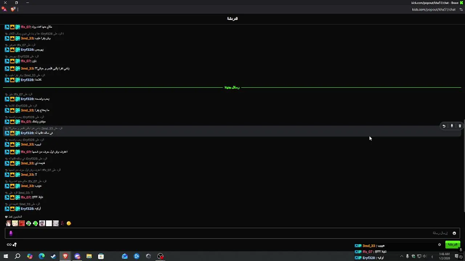Open the notification center icon
Image resolution: width=465 pixels, height=261 pixels.
pyautogui.click(x=457, y=256)
